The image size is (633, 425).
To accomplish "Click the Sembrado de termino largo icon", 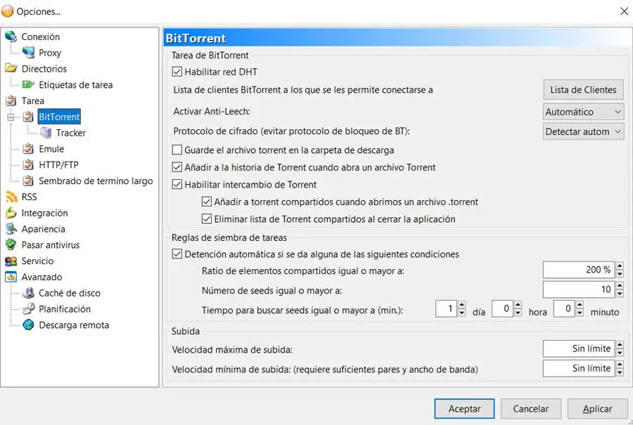I will point(28,181).
